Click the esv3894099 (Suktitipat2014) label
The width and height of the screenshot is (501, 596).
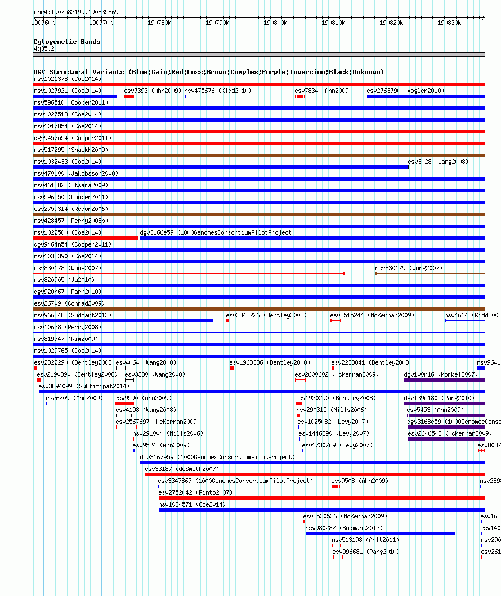point(84,386)
